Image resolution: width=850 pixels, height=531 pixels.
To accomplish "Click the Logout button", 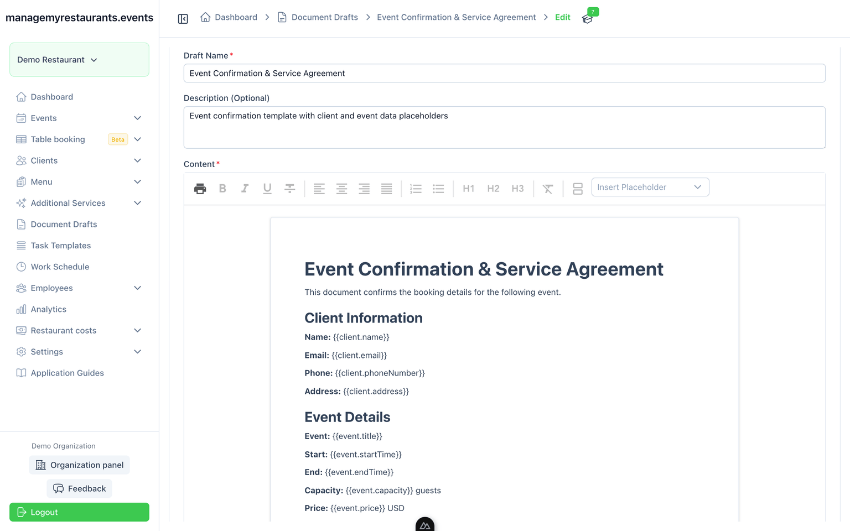I will click(x=79, y=512).
